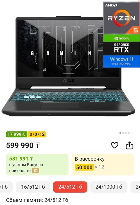
Task: Open the 581 991 ₸ bonus price card
Action: tap(37, 165)
